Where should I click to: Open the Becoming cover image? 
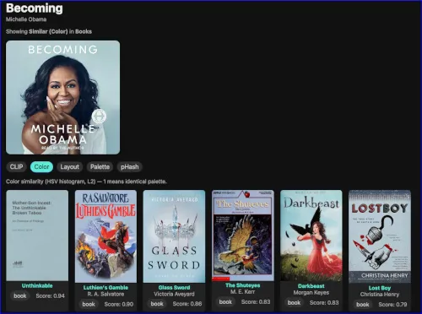point(63,97)
